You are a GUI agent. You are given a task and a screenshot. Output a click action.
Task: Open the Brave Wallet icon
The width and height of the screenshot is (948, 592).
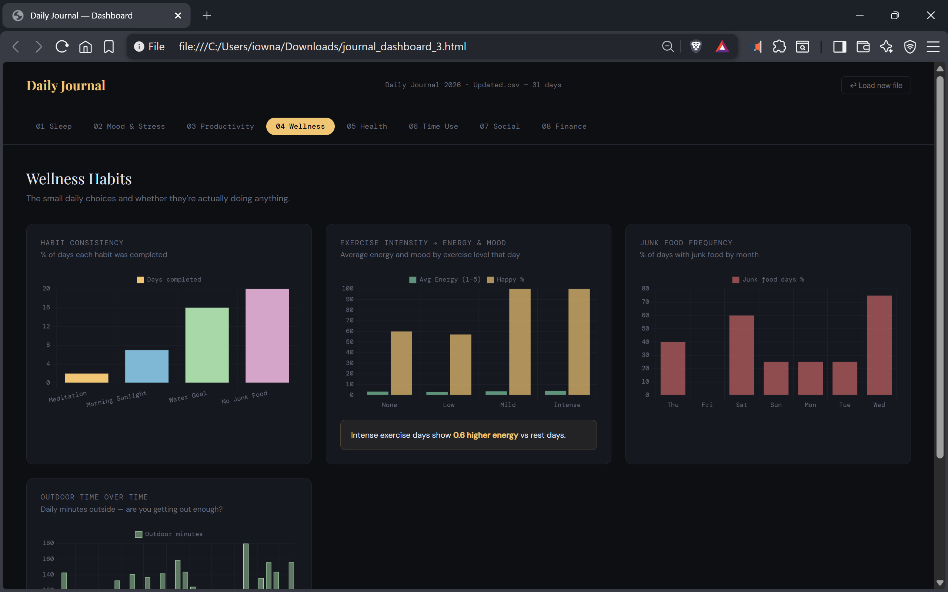pos(863,47)
